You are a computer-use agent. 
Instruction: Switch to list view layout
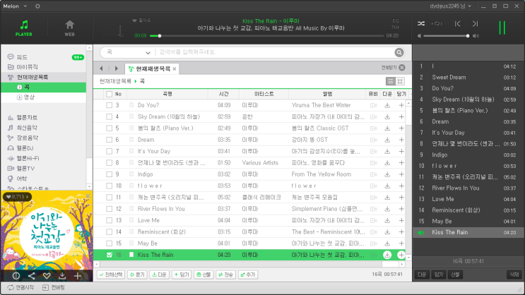[391, 81]
